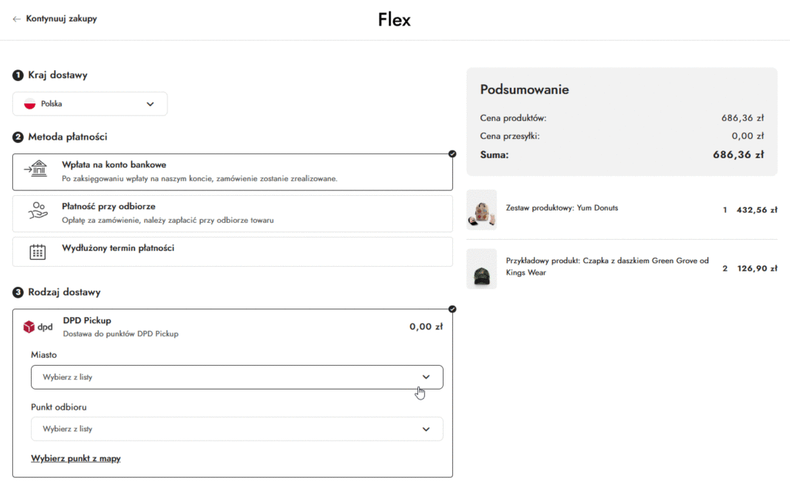This screenshot has height=486, width=790.
Task: Open the Yum Donuts product thumbnail
Action: click(481, 210)
